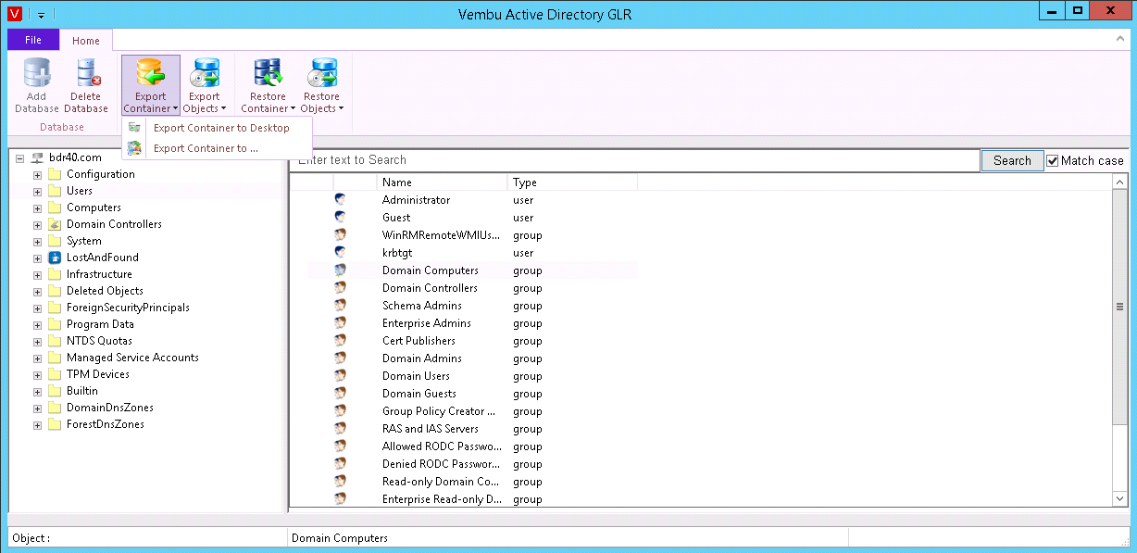
Task: Click the results list scrollbar thumb
Action: pyautogui.click(x=1120, y=306)
